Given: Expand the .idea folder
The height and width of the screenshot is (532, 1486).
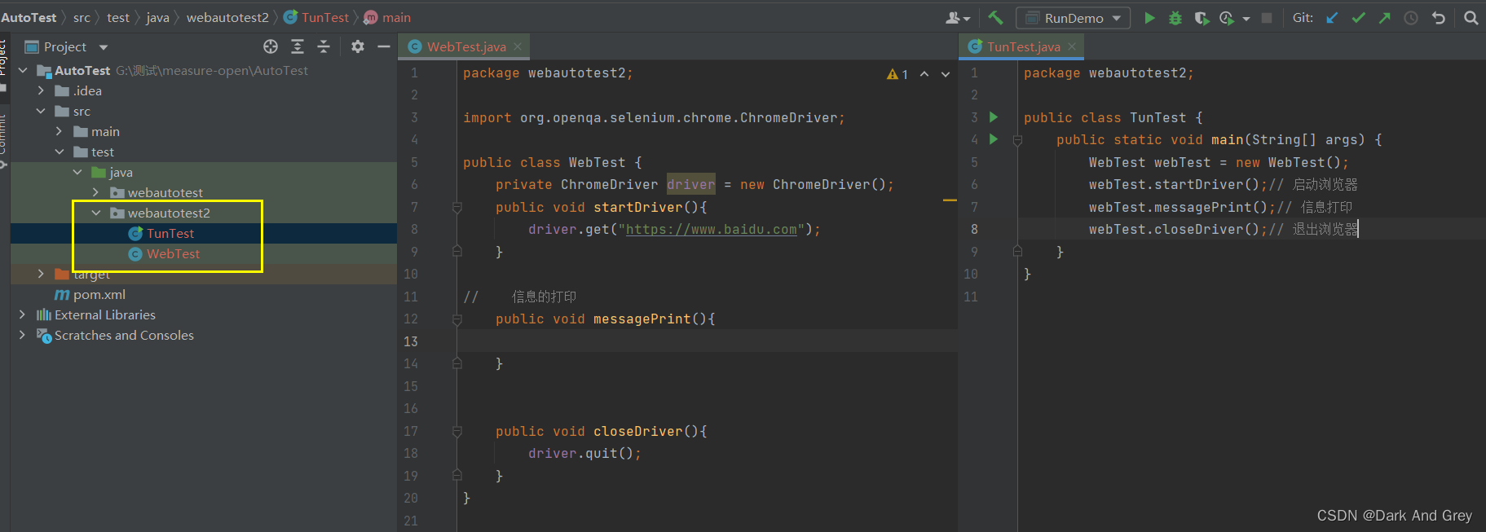Looking at the screenshot, I should pyautogui.click(x=41, y=91).
